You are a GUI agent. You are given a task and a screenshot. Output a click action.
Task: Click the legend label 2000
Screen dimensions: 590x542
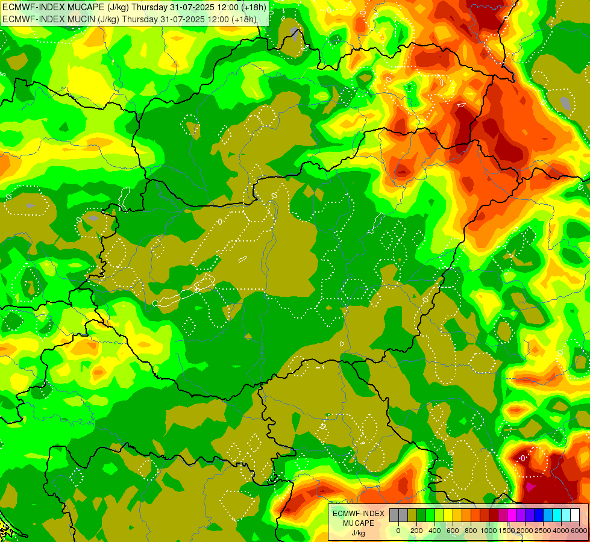click(525, 531)
